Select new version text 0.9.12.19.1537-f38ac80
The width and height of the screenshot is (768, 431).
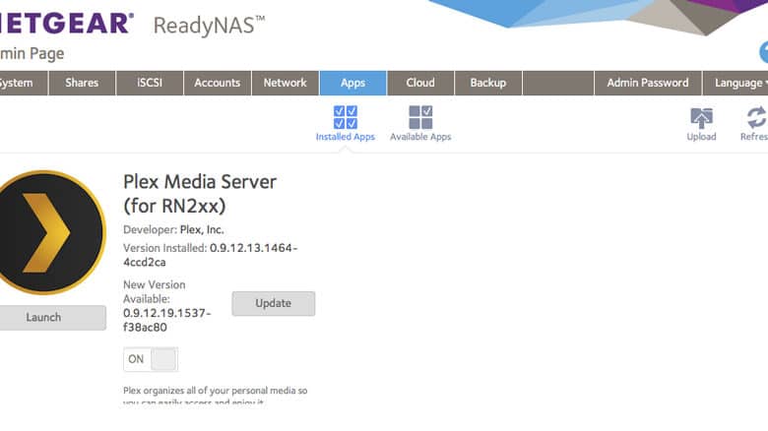[x=166, y=320]
